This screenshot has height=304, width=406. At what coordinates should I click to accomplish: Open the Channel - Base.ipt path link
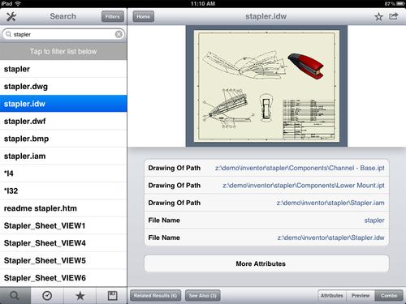click(300, 168)
